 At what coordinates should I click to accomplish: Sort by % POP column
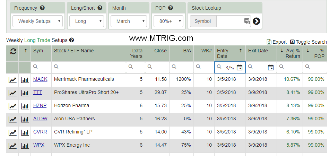[315, 53]
